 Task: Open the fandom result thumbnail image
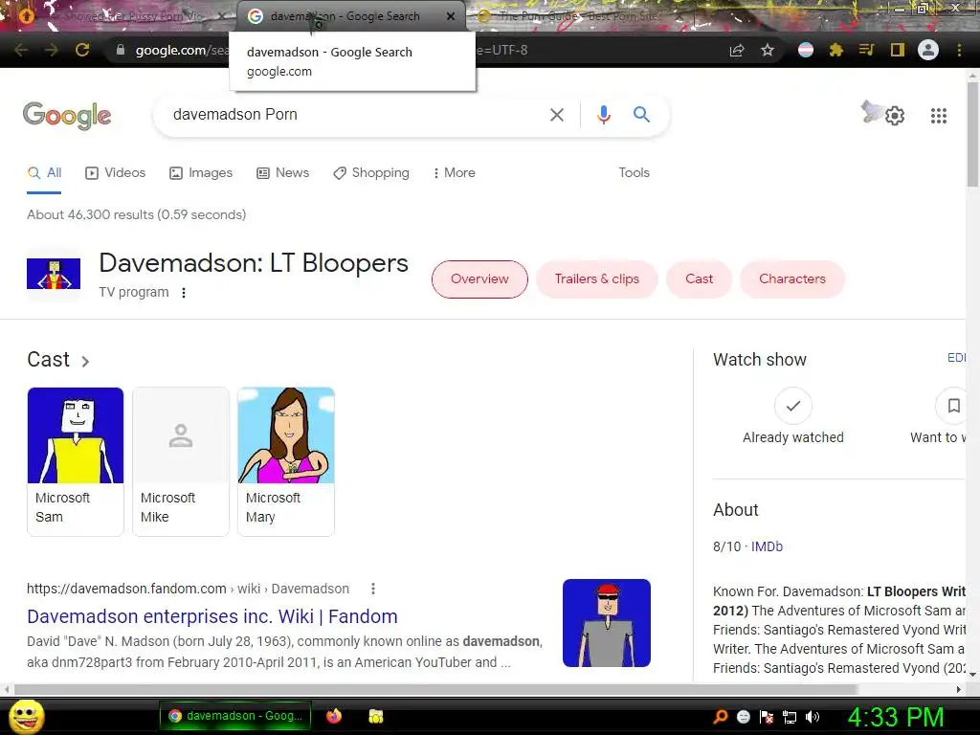606,623
